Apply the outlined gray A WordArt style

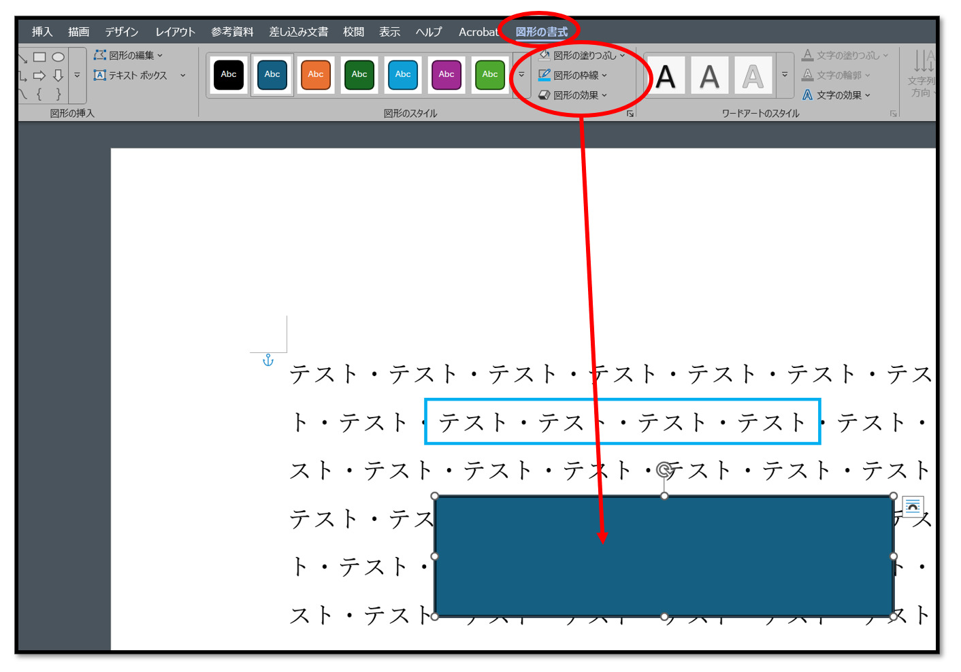point(753,75)
